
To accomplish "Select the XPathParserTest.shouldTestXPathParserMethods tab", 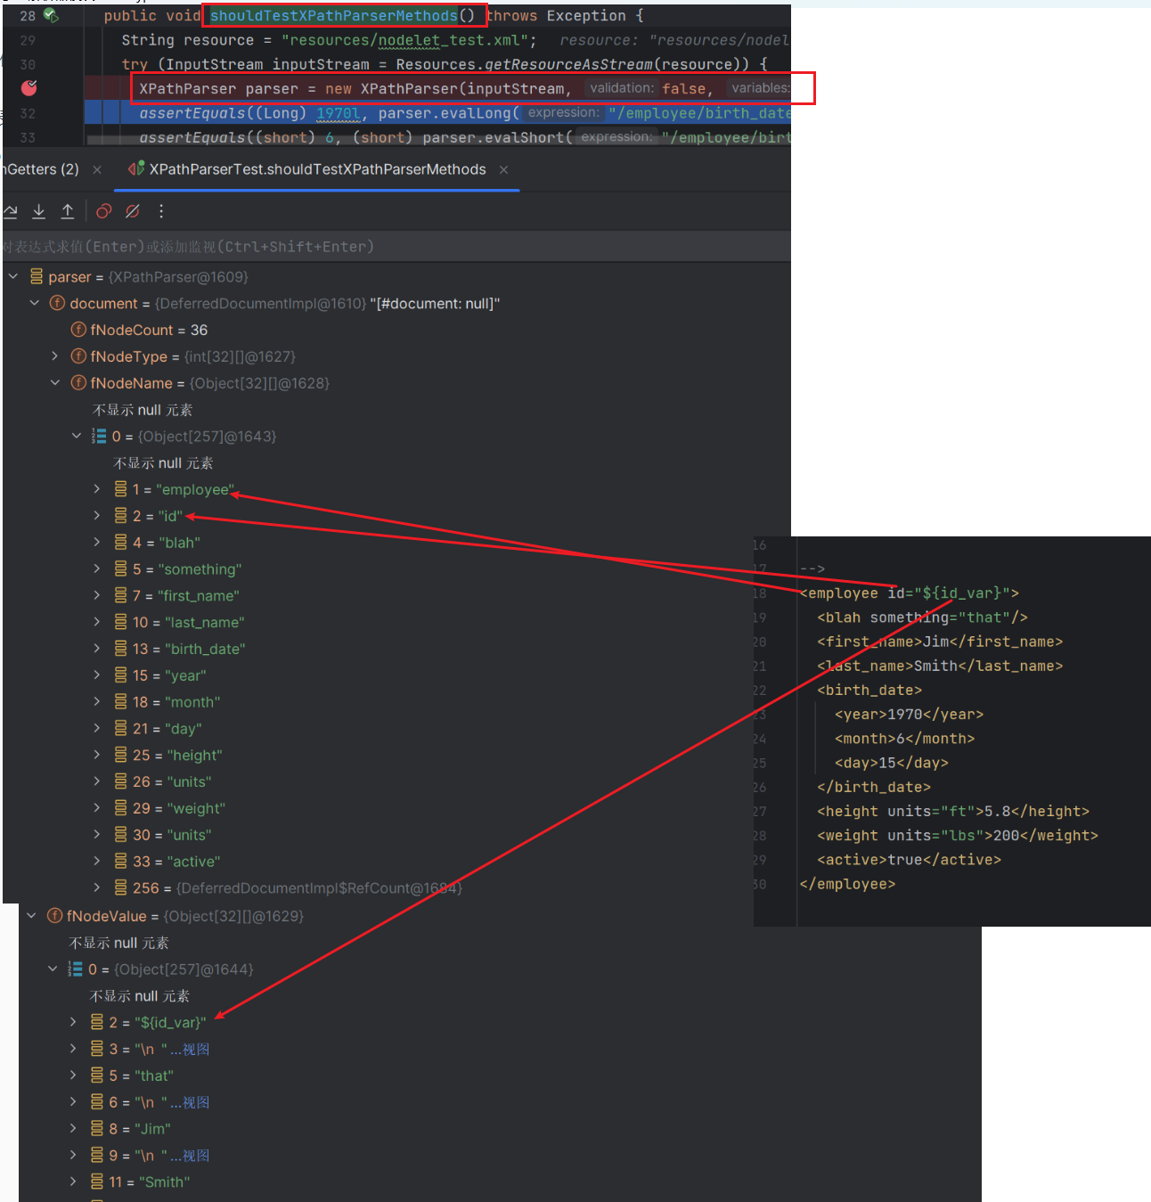I will [318, 169].
